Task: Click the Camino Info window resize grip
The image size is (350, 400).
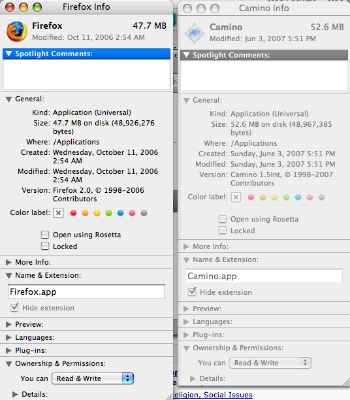Action: 347,382
